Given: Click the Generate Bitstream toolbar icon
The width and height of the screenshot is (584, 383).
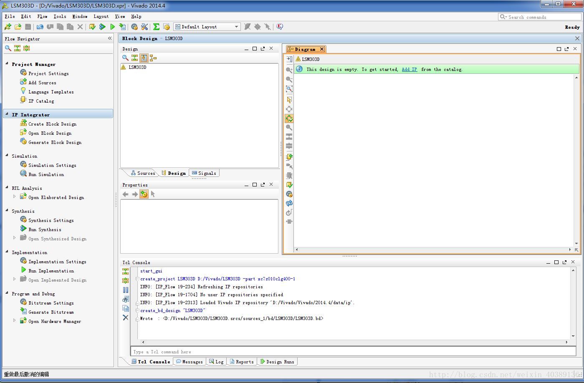Looking at the screenshot, I should [122, 27].
